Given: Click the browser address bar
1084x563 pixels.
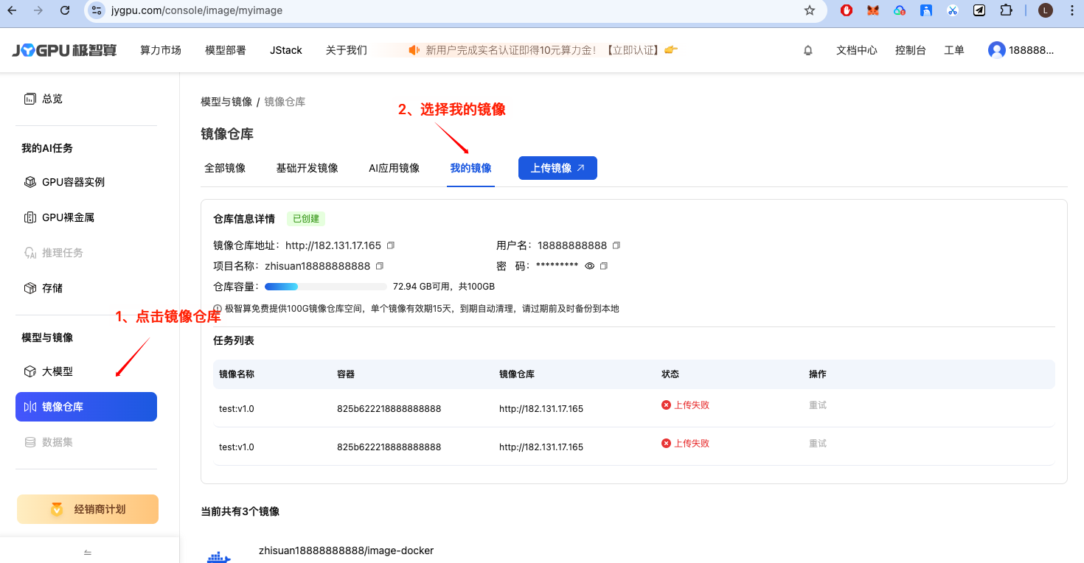Looking at the screenshot, I should (442, 10).
